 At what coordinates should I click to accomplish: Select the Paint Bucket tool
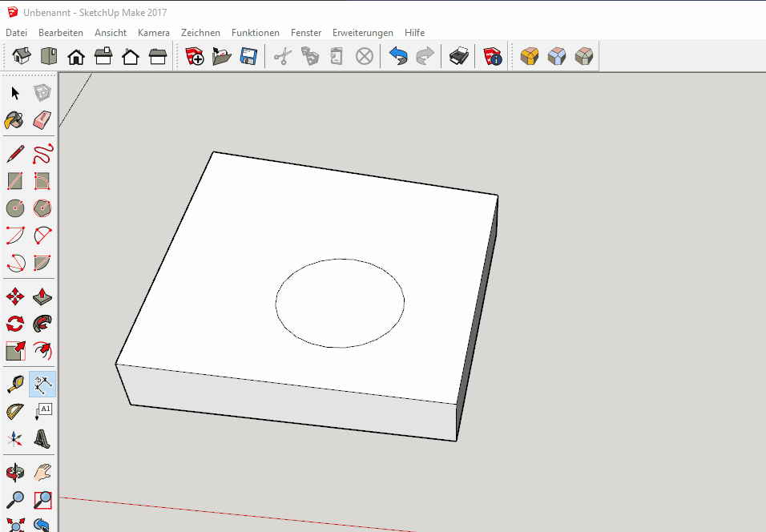tap(14, 120)
